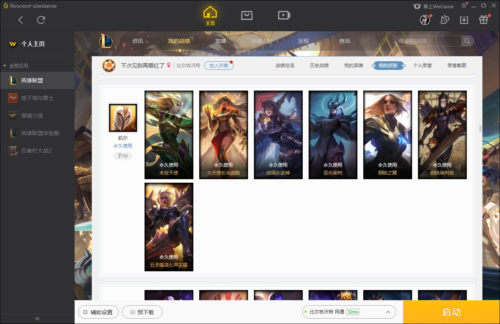
Task: Open the 英雄大全 nav tab
Action: pyautogui.click(x=262, y=41)
